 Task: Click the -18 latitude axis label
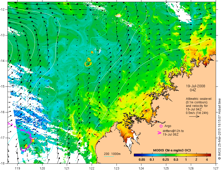(3, 163)
